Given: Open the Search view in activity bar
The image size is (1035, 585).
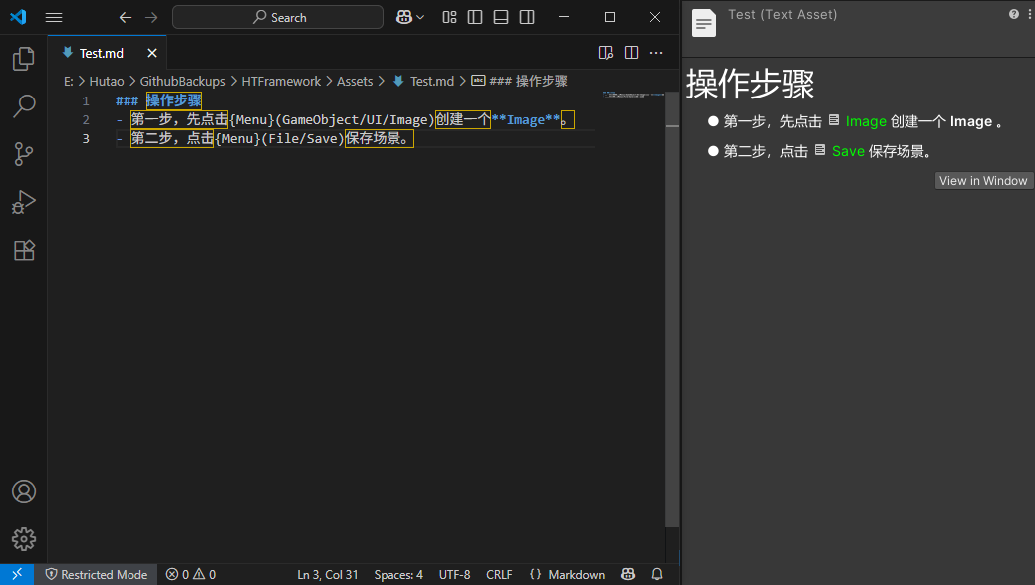Looking at the screenshot, I should click(23, 106).
